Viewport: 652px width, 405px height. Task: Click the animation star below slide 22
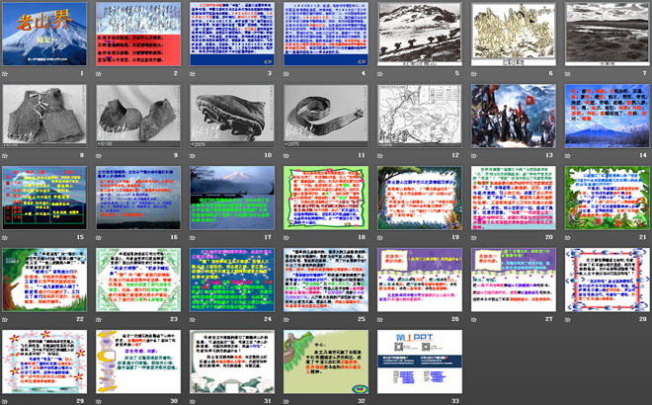click(x=5, y=320)
